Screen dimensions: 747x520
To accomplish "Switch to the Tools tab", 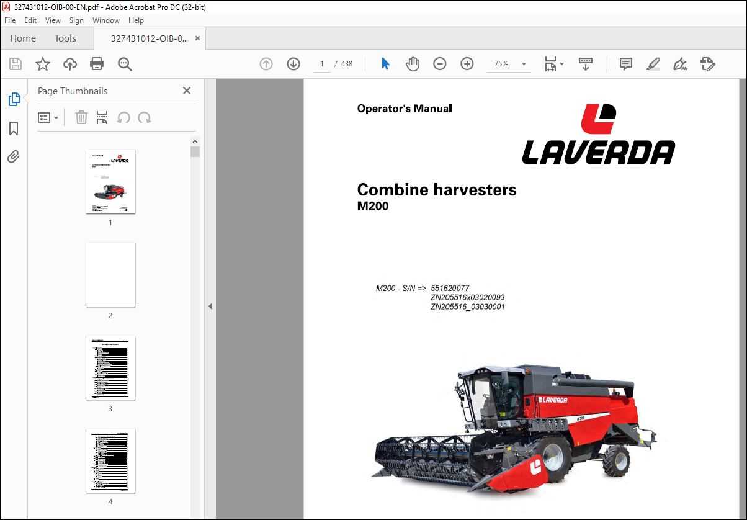I will pyautogui.click(x=65, y=38).
